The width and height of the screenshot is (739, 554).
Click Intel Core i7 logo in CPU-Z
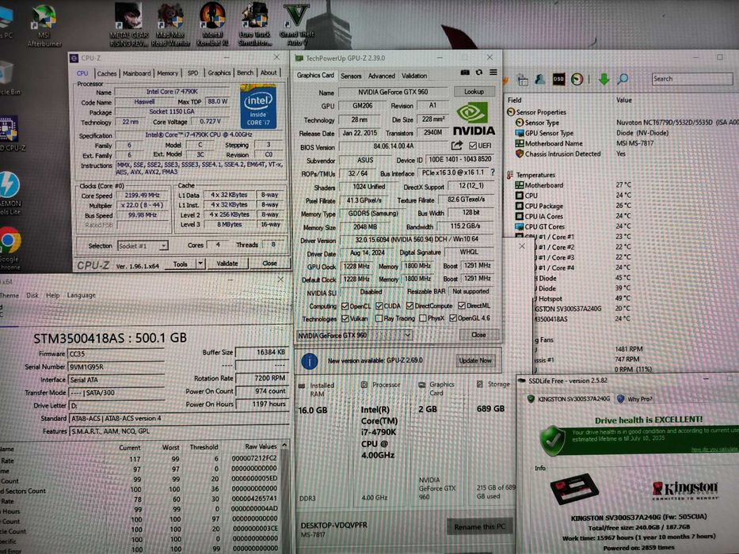(x=258, y=107)
